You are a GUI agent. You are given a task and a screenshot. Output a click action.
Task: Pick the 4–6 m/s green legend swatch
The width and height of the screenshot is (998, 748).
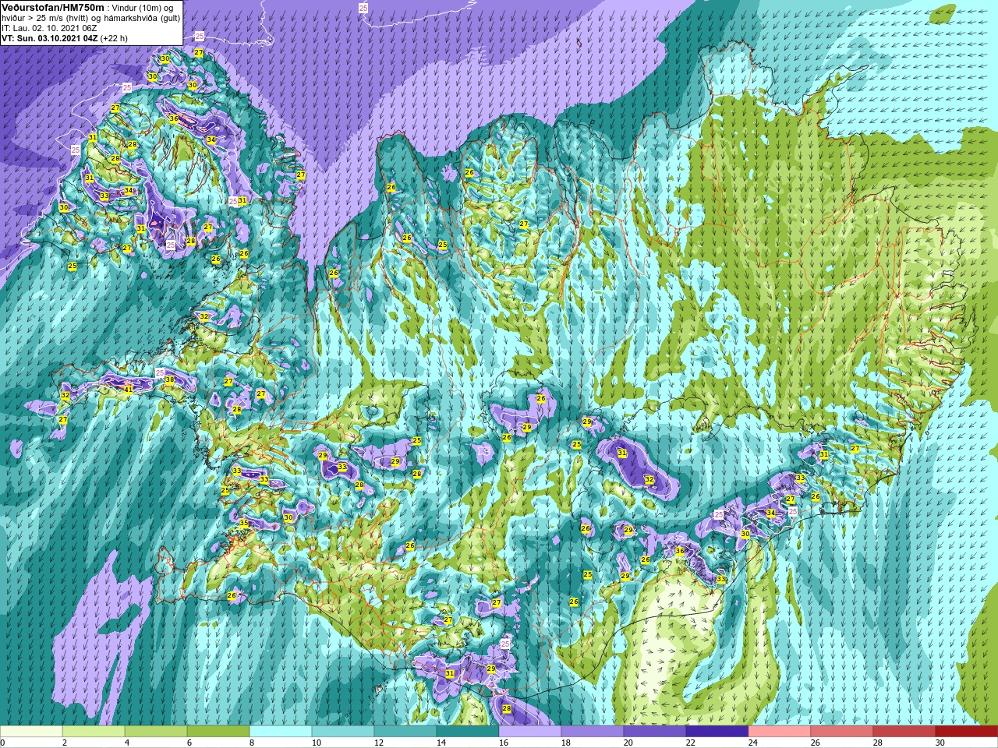point(156,732)
